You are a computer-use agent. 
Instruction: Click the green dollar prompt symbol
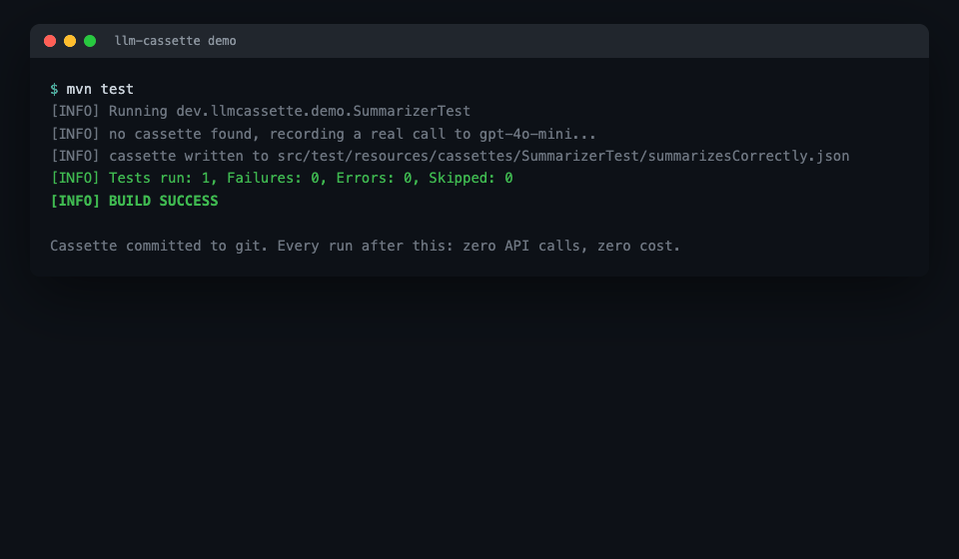click(x=54, y=89)
